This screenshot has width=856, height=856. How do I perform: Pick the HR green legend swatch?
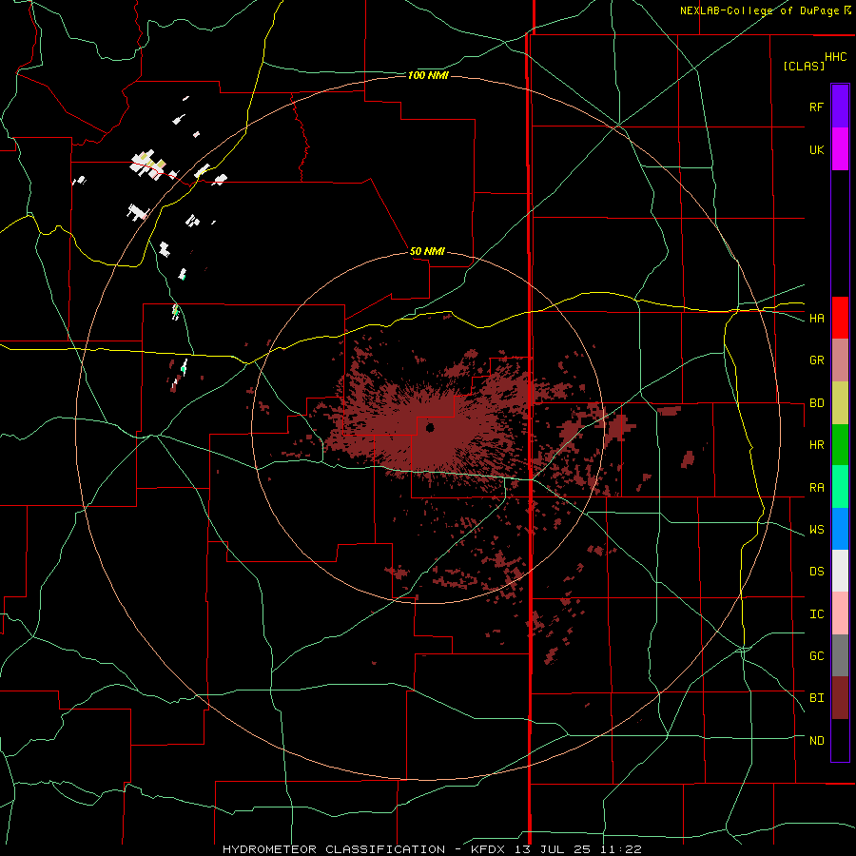click(840, 445)
